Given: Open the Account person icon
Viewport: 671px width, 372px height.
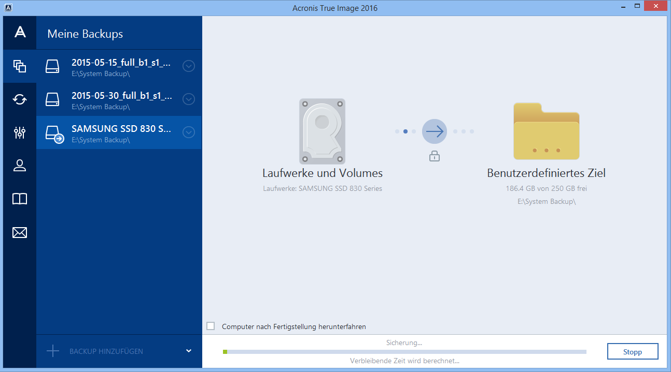Looking at the screenshot, I should click(20, 166).
